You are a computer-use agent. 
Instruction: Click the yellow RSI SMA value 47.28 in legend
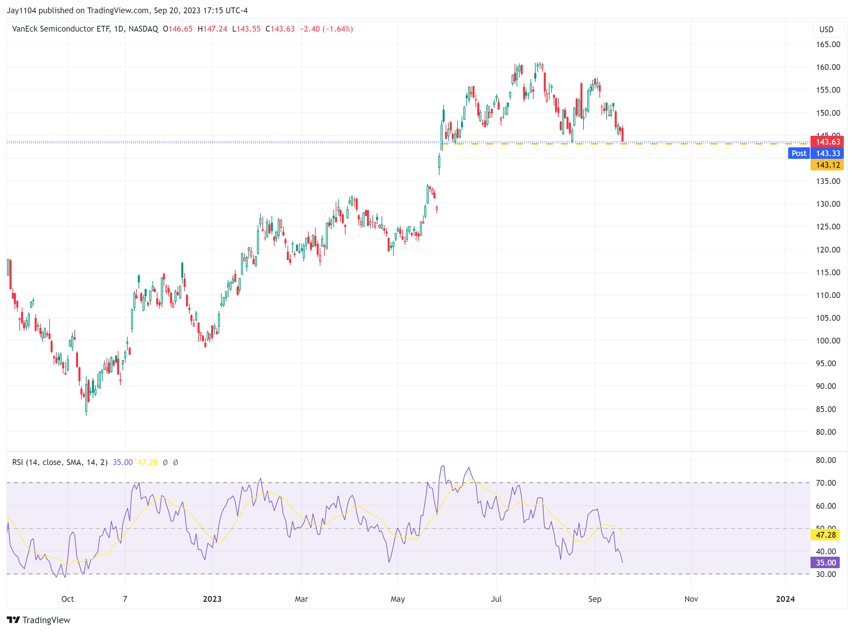[x=148, y=462]
